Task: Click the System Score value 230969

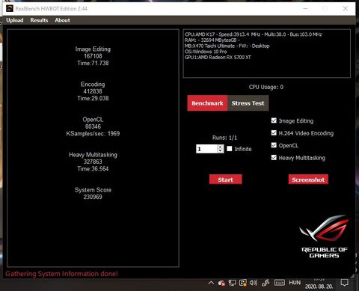Action: click(93, 197)
